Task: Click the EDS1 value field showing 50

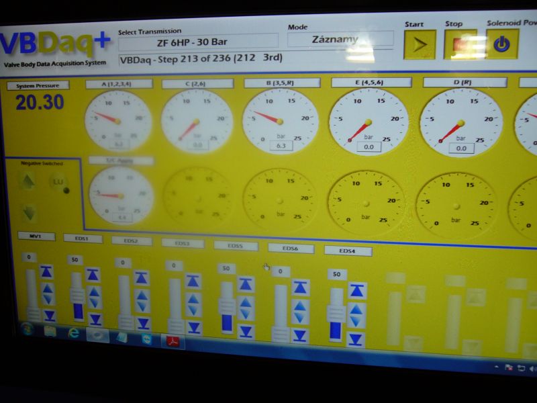Action: (75, 259)
